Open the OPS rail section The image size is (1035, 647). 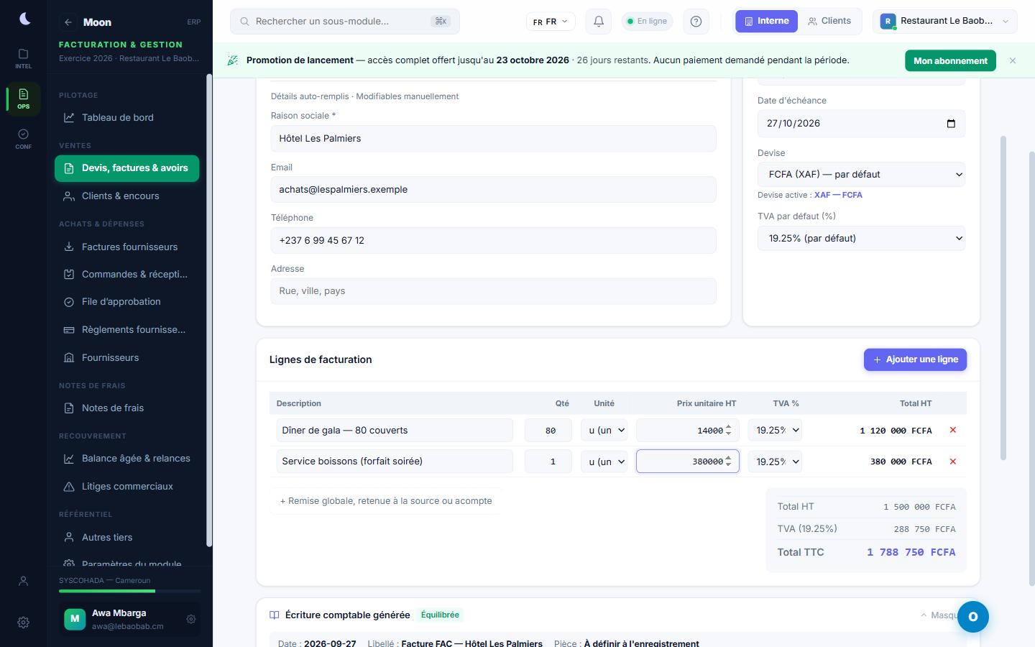pyautogui.click(x=23, y=99)
